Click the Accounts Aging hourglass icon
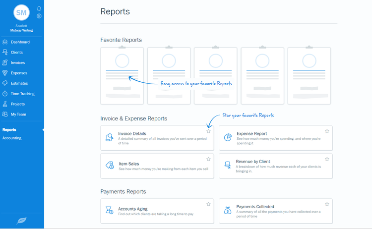372x229 pixels. (x=110, y=211)
